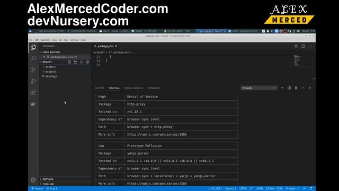Click volume icon in system tray

(298, 31)
